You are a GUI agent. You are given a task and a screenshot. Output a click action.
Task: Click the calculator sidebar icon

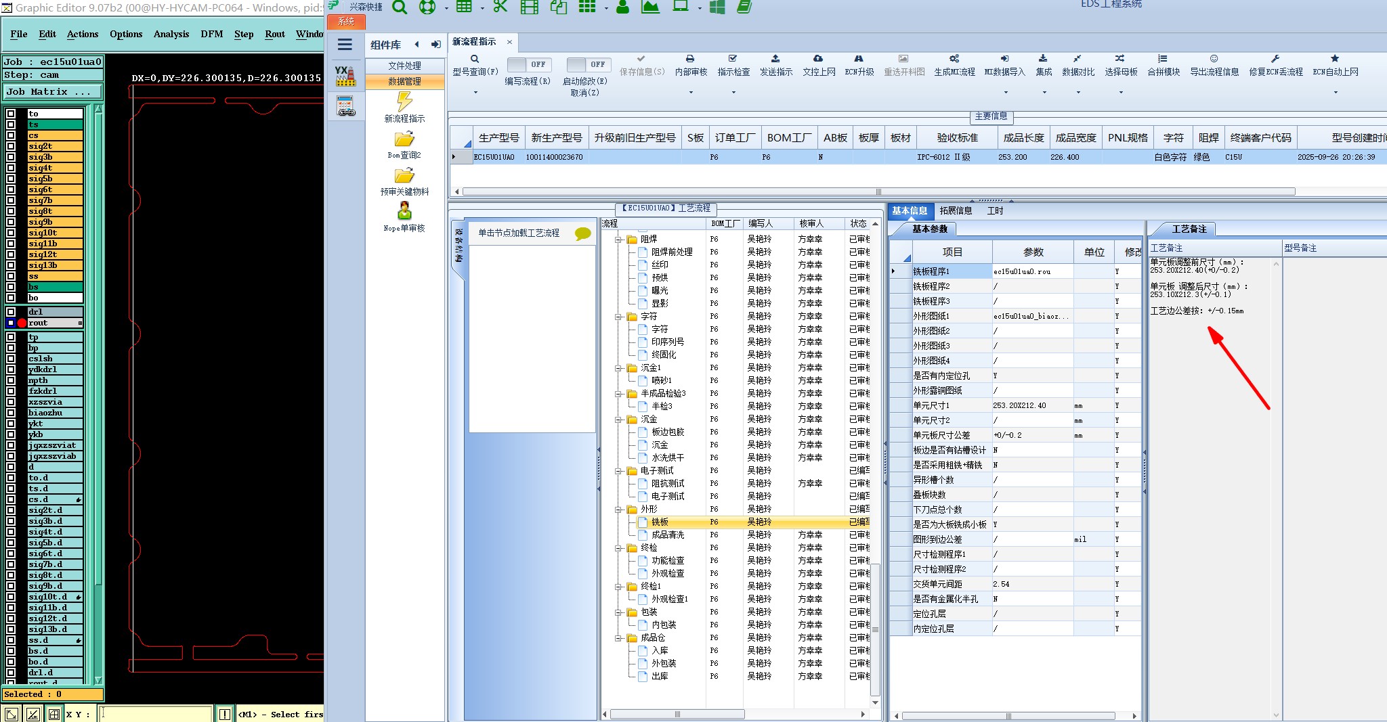[345, 106]
